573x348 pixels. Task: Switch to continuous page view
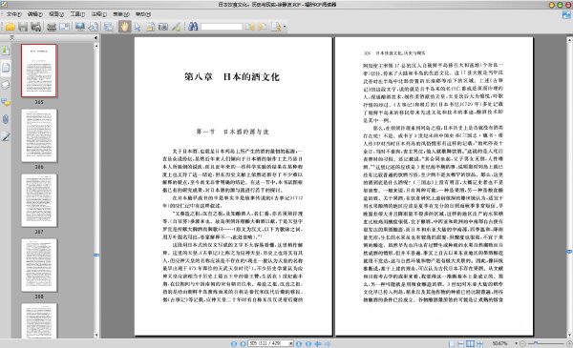[x=461, y=343]
